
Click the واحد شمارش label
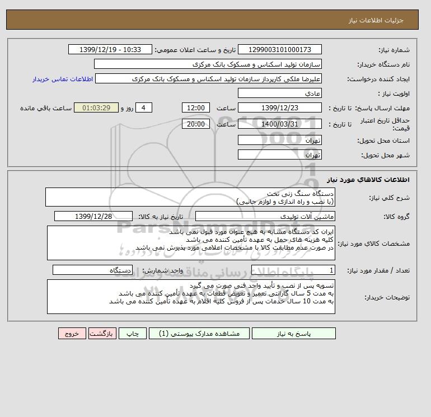[162, 271]
